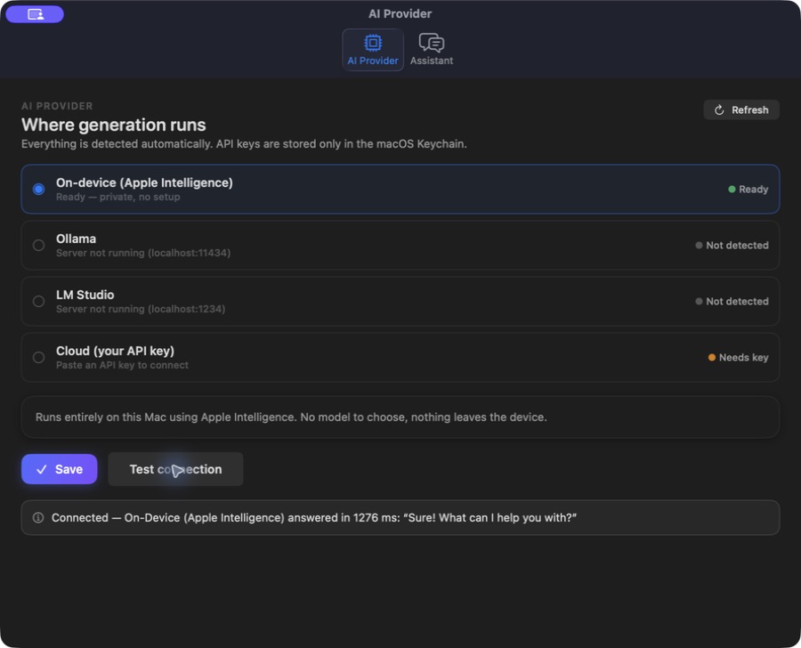The width and height of the screenshot is (801, 648).
Task: Click the AI PROVIDER section label
Action: [57, 106]
